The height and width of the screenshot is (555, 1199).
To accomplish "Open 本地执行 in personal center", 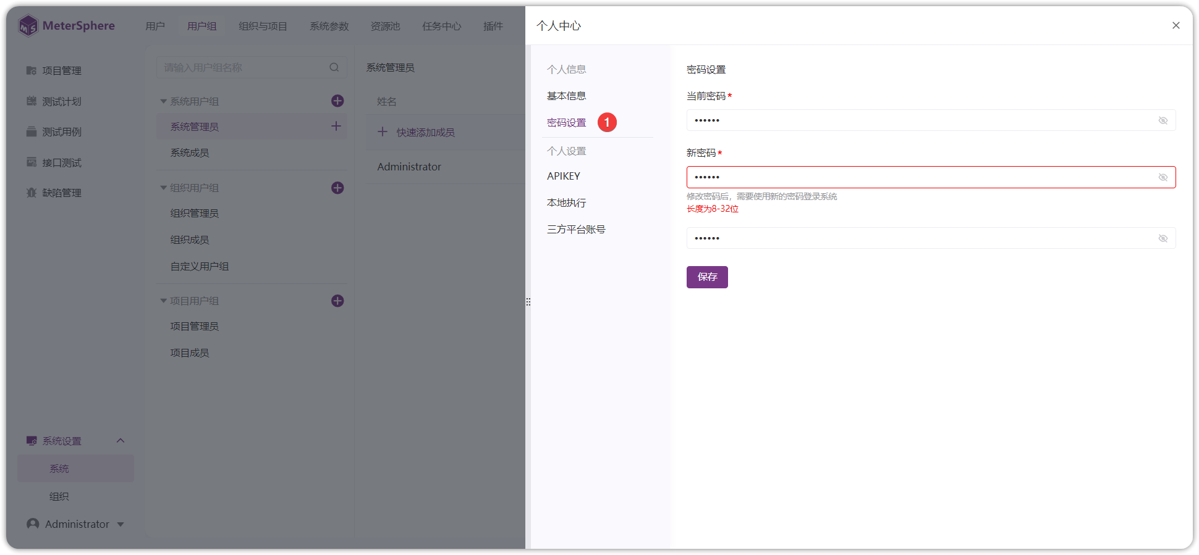I will [x=567, y=202].
